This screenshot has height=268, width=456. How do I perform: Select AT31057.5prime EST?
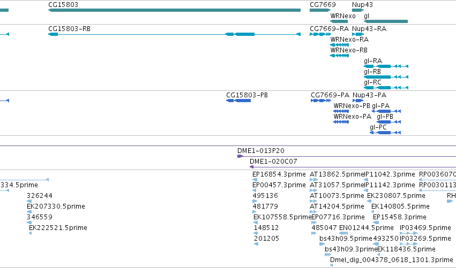point(337,185)
